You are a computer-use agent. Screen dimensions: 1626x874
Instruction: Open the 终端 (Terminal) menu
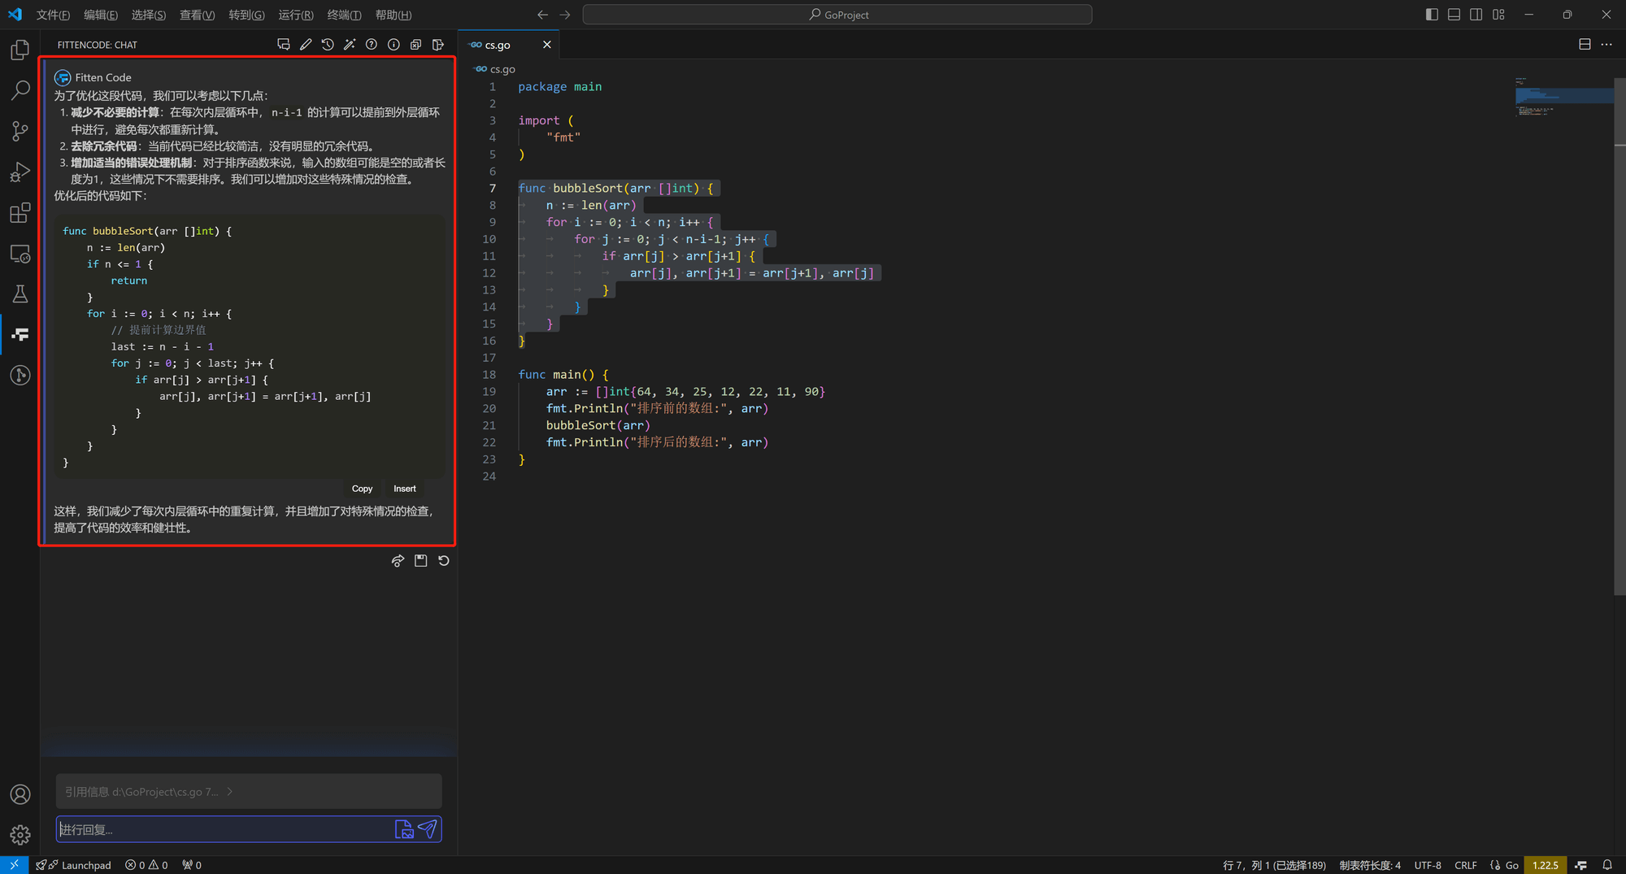pos(344,15)
